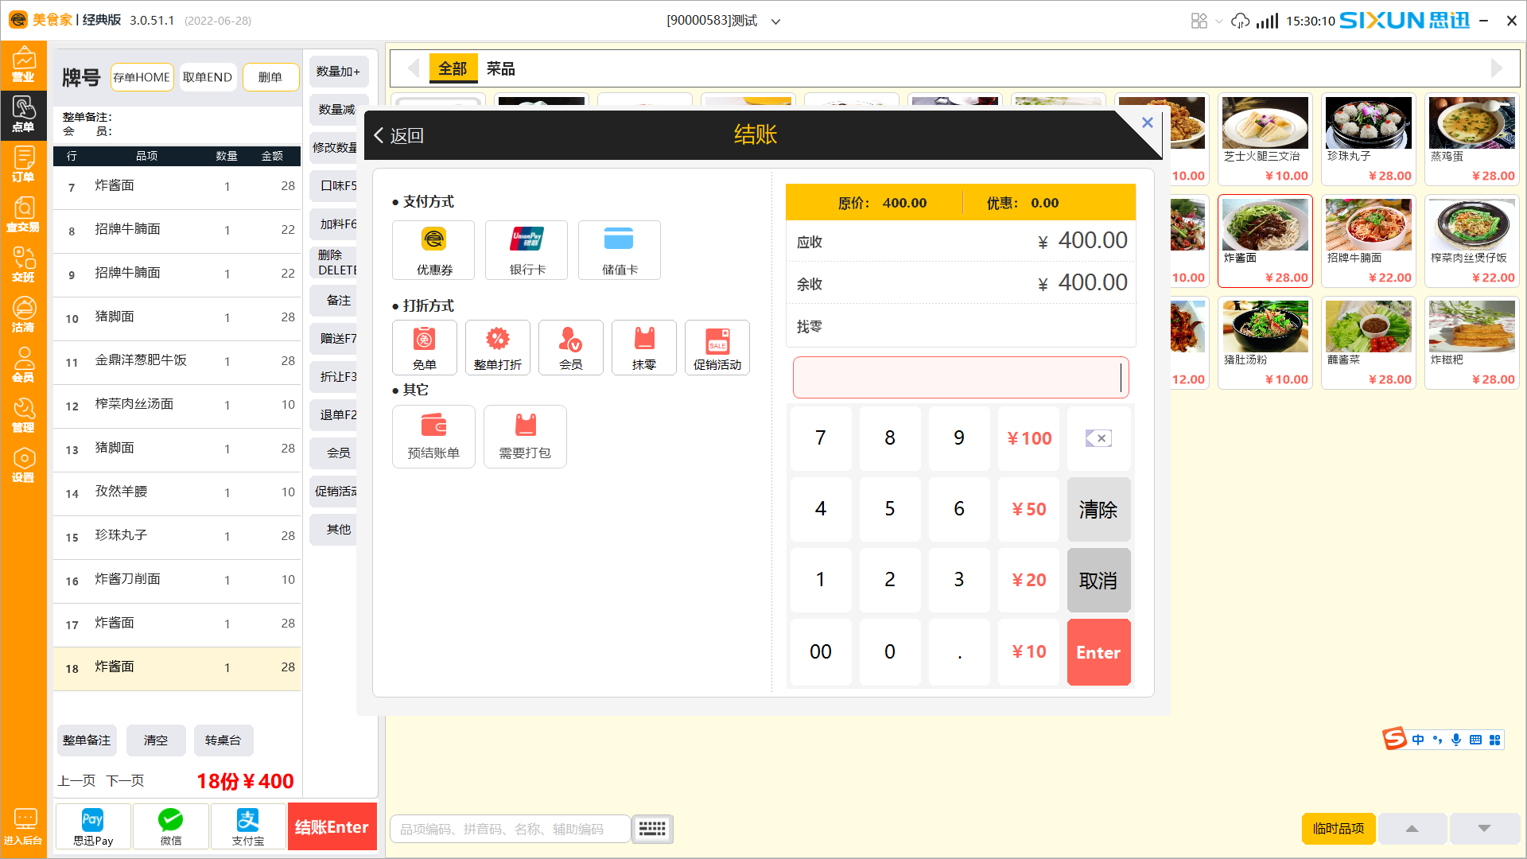Click the down arrow beside 临时品项

pos(1482,828)
